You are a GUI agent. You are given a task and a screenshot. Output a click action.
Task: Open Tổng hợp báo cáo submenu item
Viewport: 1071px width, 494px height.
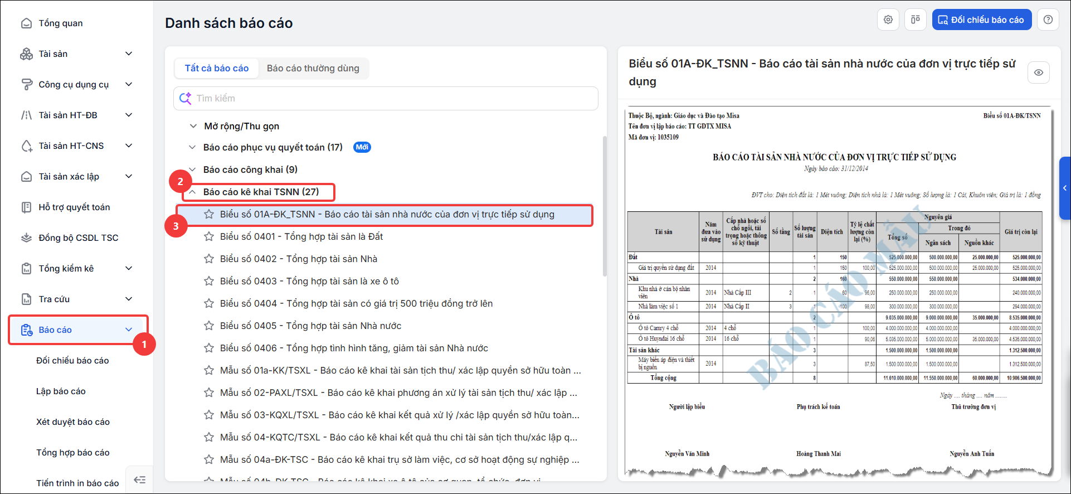[73, 453]
